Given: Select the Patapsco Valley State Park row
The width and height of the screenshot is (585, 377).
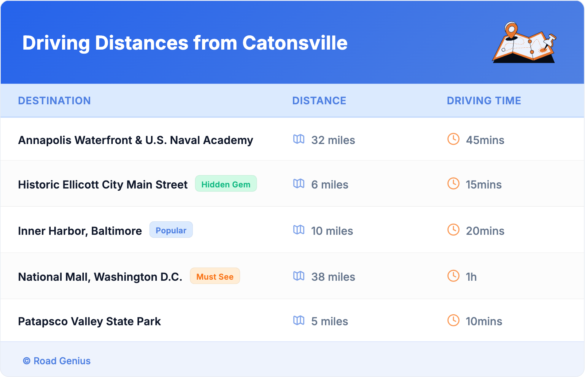Looking at the screenshot, I should (89, 321).
